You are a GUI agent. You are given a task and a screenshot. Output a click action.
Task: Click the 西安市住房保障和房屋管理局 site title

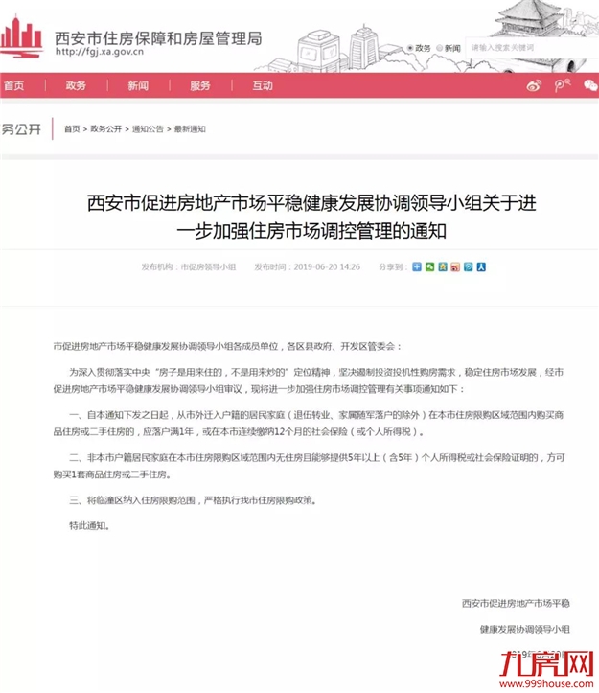point(158,38)
